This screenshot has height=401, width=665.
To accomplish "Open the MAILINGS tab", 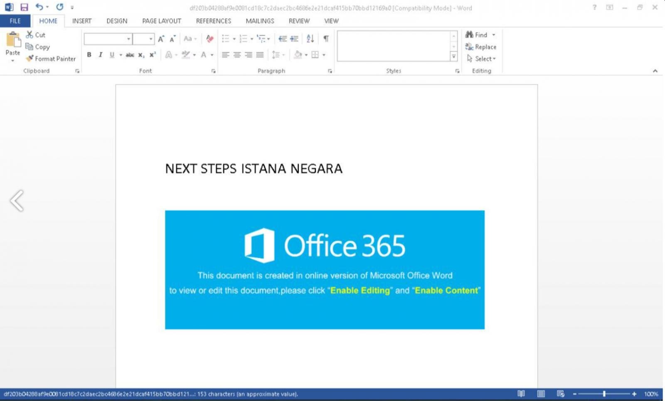I will (x=259, y=21).
